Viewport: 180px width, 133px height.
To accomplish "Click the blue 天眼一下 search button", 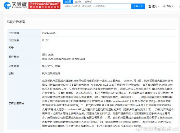I will click(138, 6).
